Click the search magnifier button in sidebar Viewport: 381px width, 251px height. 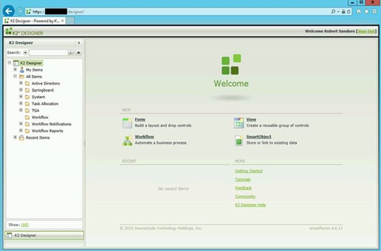(x=71, y=53)
